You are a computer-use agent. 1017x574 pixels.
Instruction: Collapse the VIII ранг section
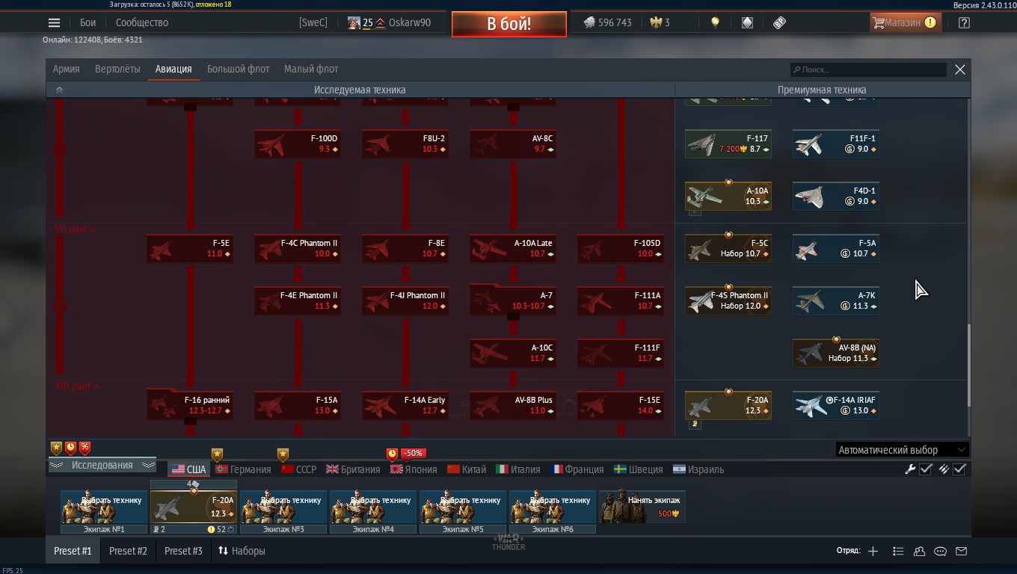(78, 386)
